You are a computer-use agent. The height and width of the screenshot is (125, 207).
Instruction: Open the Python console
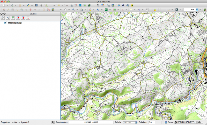(28, 5)
